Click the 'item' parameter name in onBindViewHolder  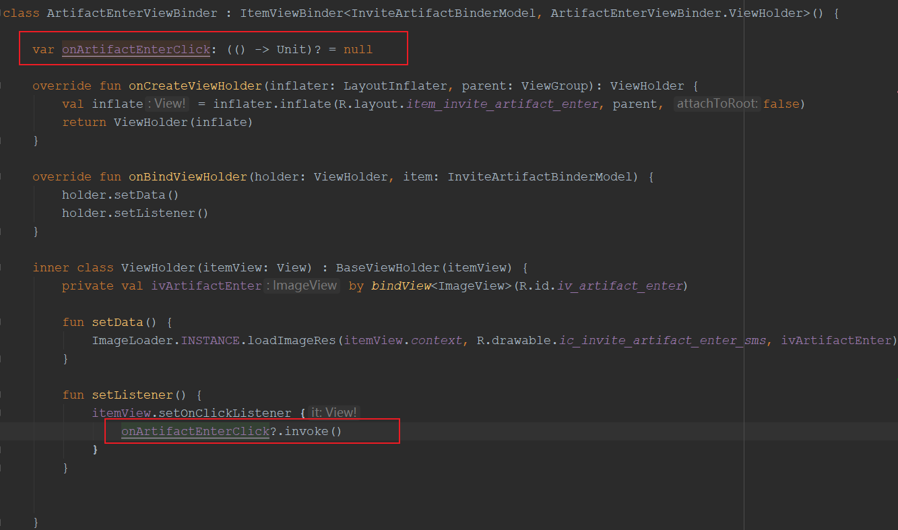(x=418, y=176)
